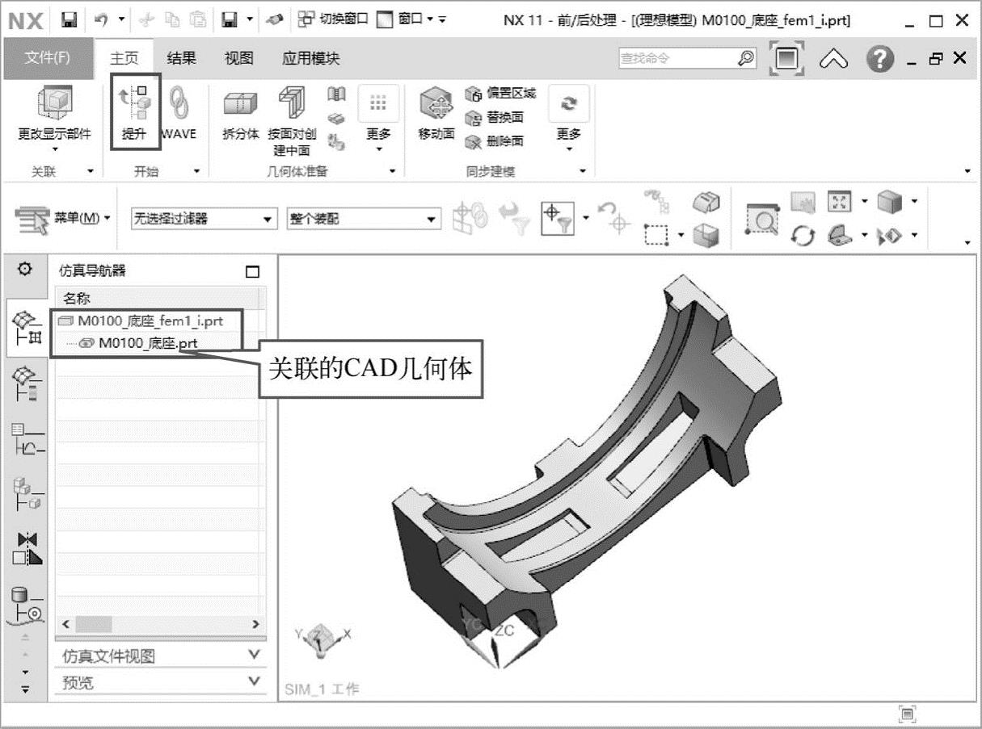The width and height of the screenshot is (982, 729).
Task: Switch to the 结果 results tab
Action: pos(181,58)
